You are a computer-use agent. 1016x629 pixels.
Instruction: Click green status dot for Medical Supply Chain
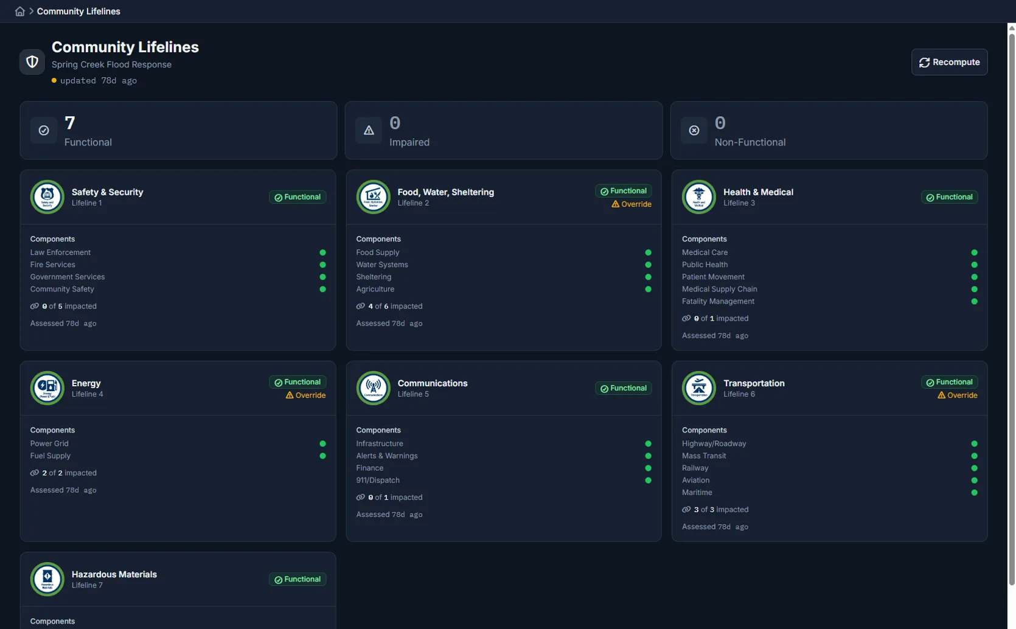[x=974, y=289]
